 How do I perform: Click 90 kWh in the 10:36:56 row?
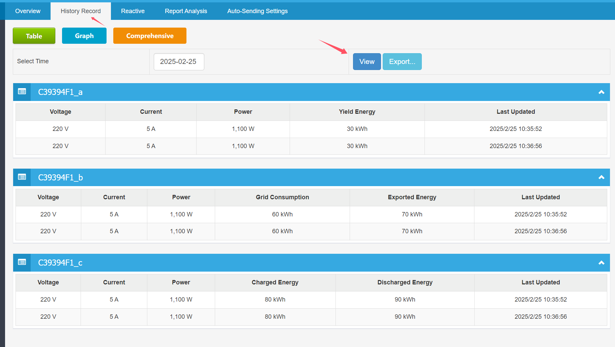pos(405,317)
